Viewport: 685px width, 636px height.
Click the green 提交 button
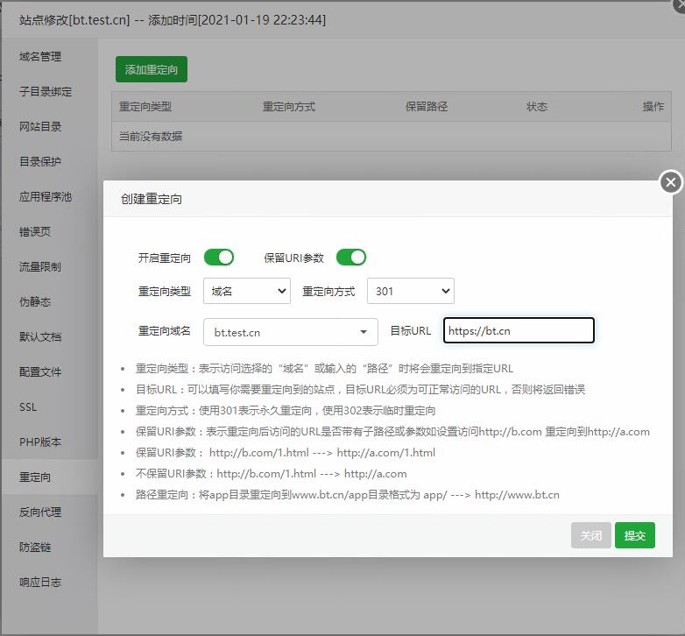click(x=635, y=535)
